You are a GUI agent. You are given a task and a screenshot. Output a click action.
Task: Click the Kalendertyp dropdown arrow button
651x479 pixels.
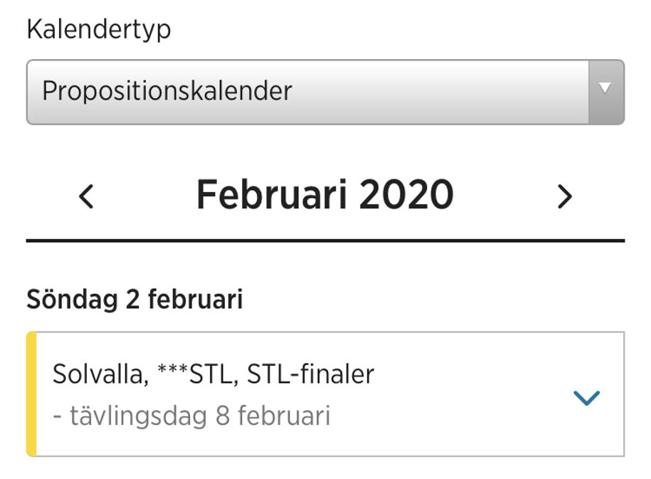(x=605, y=92)
